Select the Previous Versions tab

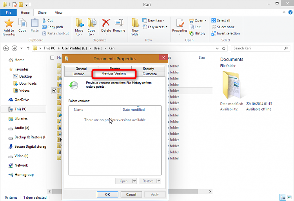tap(114, 73)
